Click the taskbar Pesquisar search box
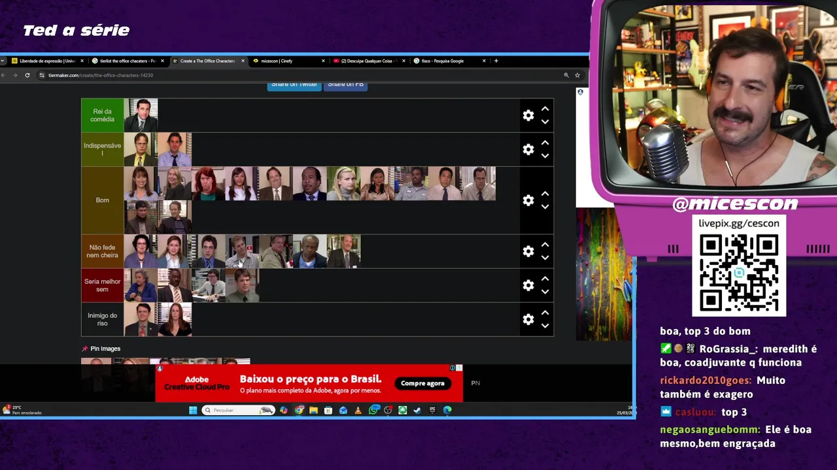837x470 pixels. click(238, 410)
